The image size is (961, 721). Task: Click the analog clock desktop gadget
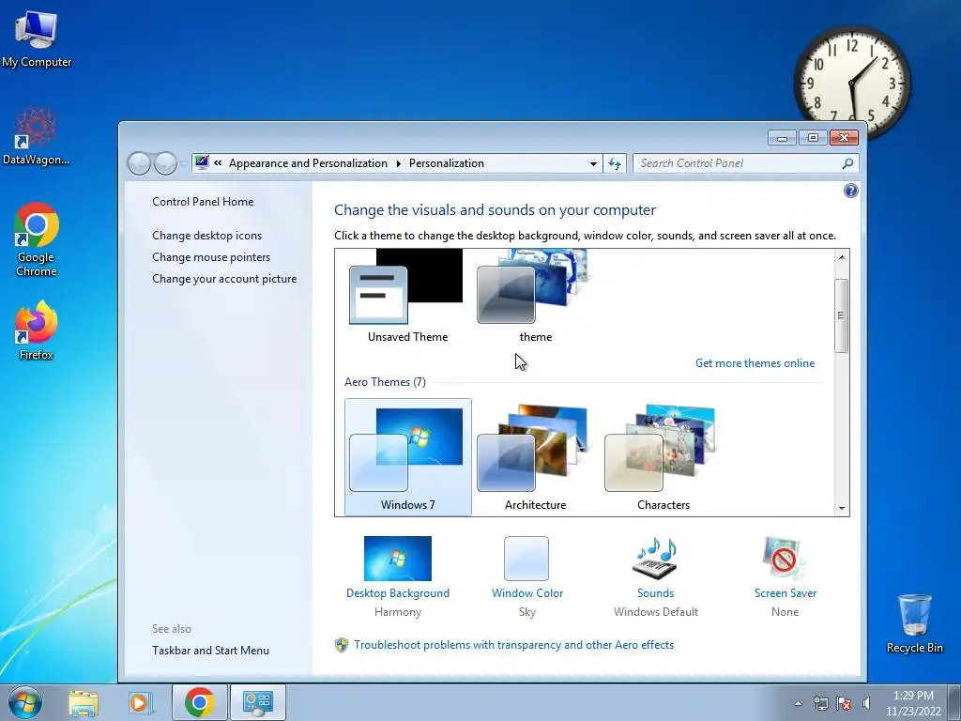coord(852,83)
